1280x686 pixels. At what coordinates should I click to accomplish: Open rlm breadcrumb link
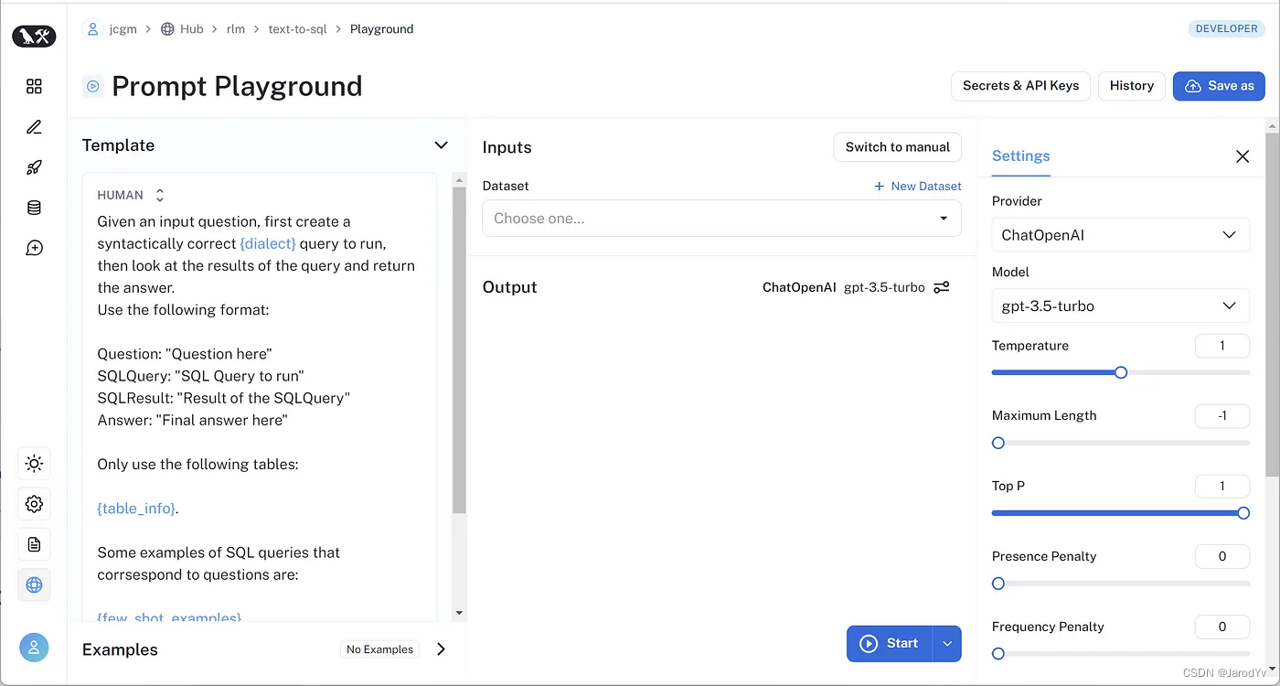236,29
